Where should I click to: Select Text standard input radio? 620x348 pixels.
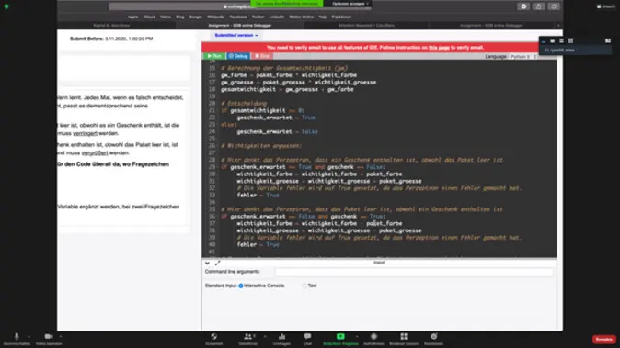pos(304,286)
